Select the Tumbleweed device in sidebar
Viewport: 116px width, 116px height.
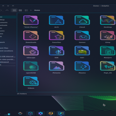tap(8, 62)
